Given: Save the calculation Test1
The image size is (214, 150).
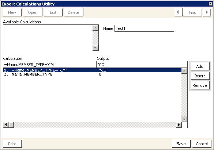Looking at the screenshot, I should click(x=181, y=144).
